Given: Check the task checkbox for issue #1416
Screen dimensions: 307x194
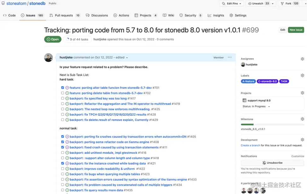Looking at the screenshot, I should [x=62, y=153].
